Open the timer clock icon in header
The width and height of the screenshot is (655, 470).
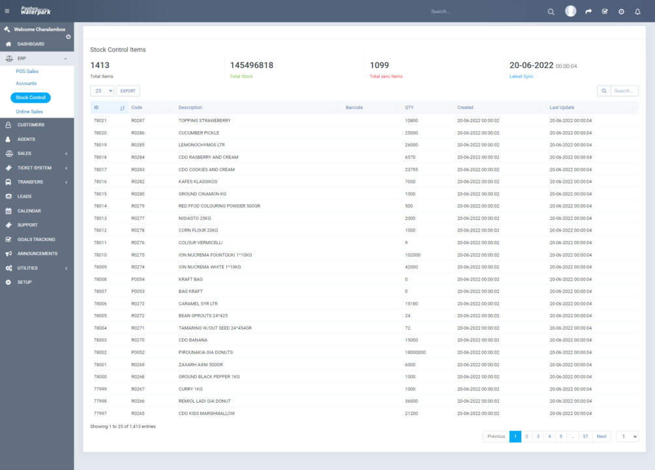coord(621,12)
